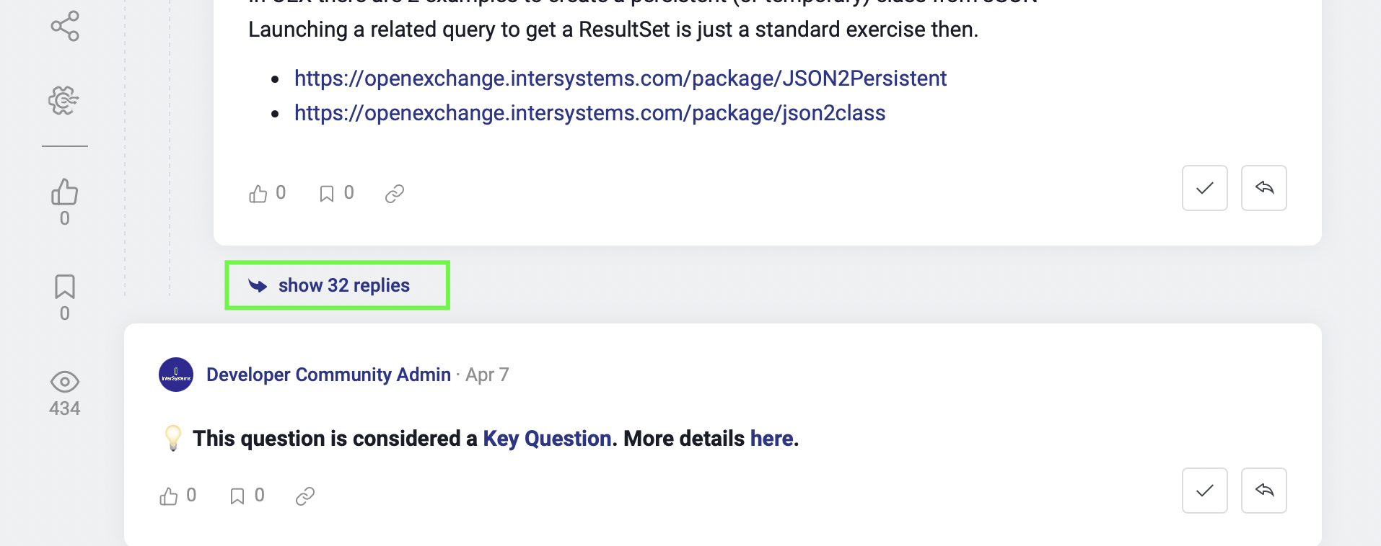Click the share icon in left sidebar

(65, 27)
